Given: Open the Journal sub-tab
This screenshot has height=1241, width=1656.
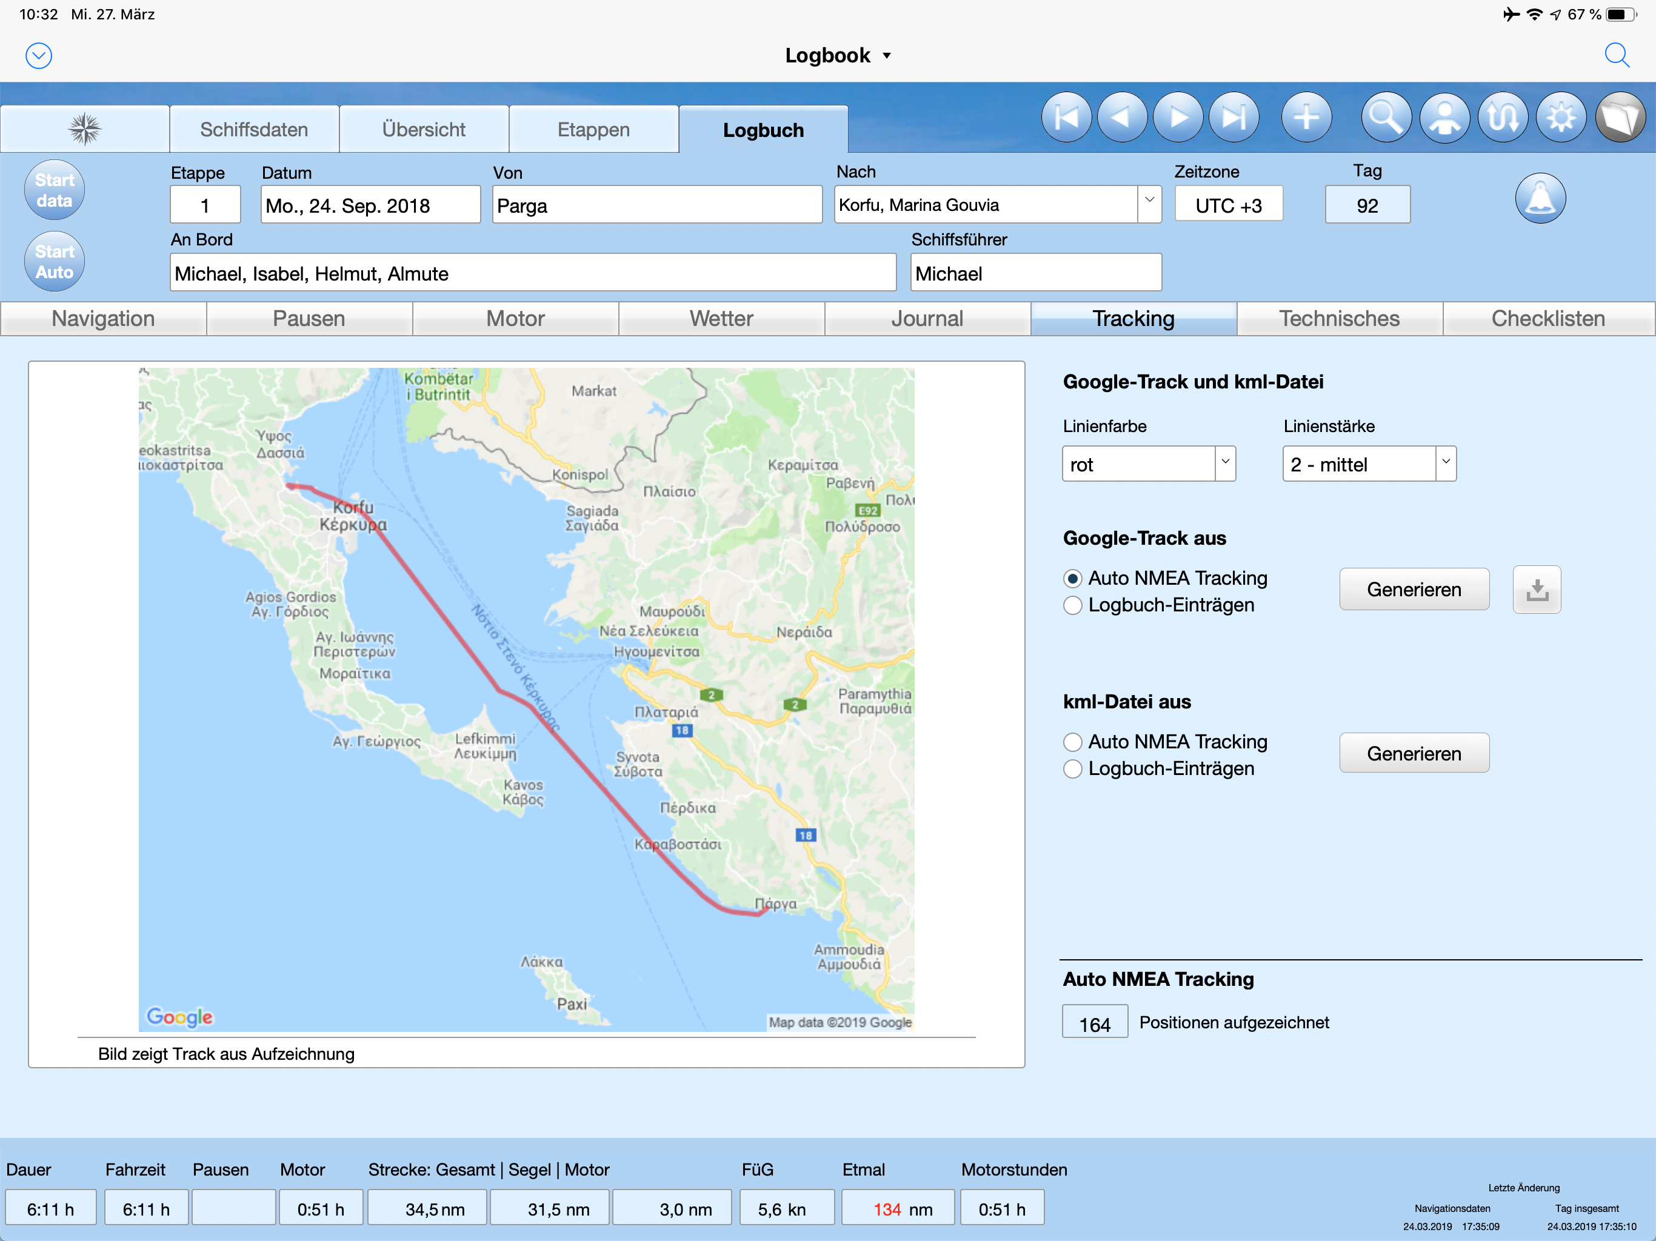Looking at the screenshot, I should point(927,319).
